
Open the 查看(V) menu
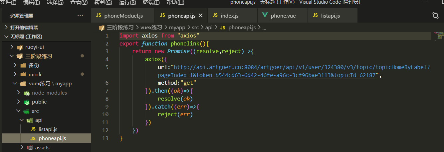point(79,2)
